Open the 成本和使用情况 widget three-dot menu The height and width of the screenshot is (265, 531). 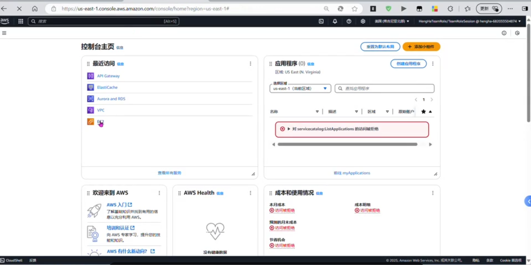tap(432, 193)
